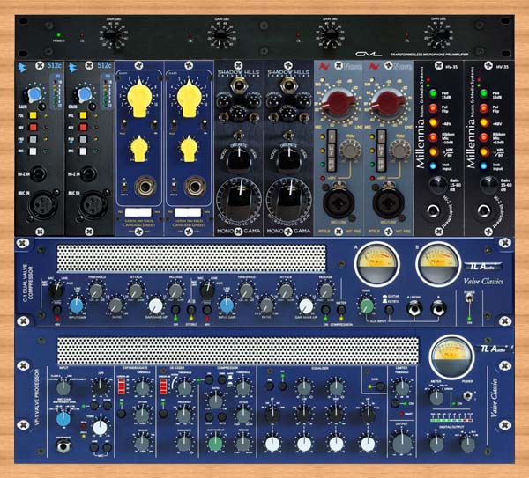
Task: Click the HI-Z IN jack on the right 512c
Action: pos(89,173)
